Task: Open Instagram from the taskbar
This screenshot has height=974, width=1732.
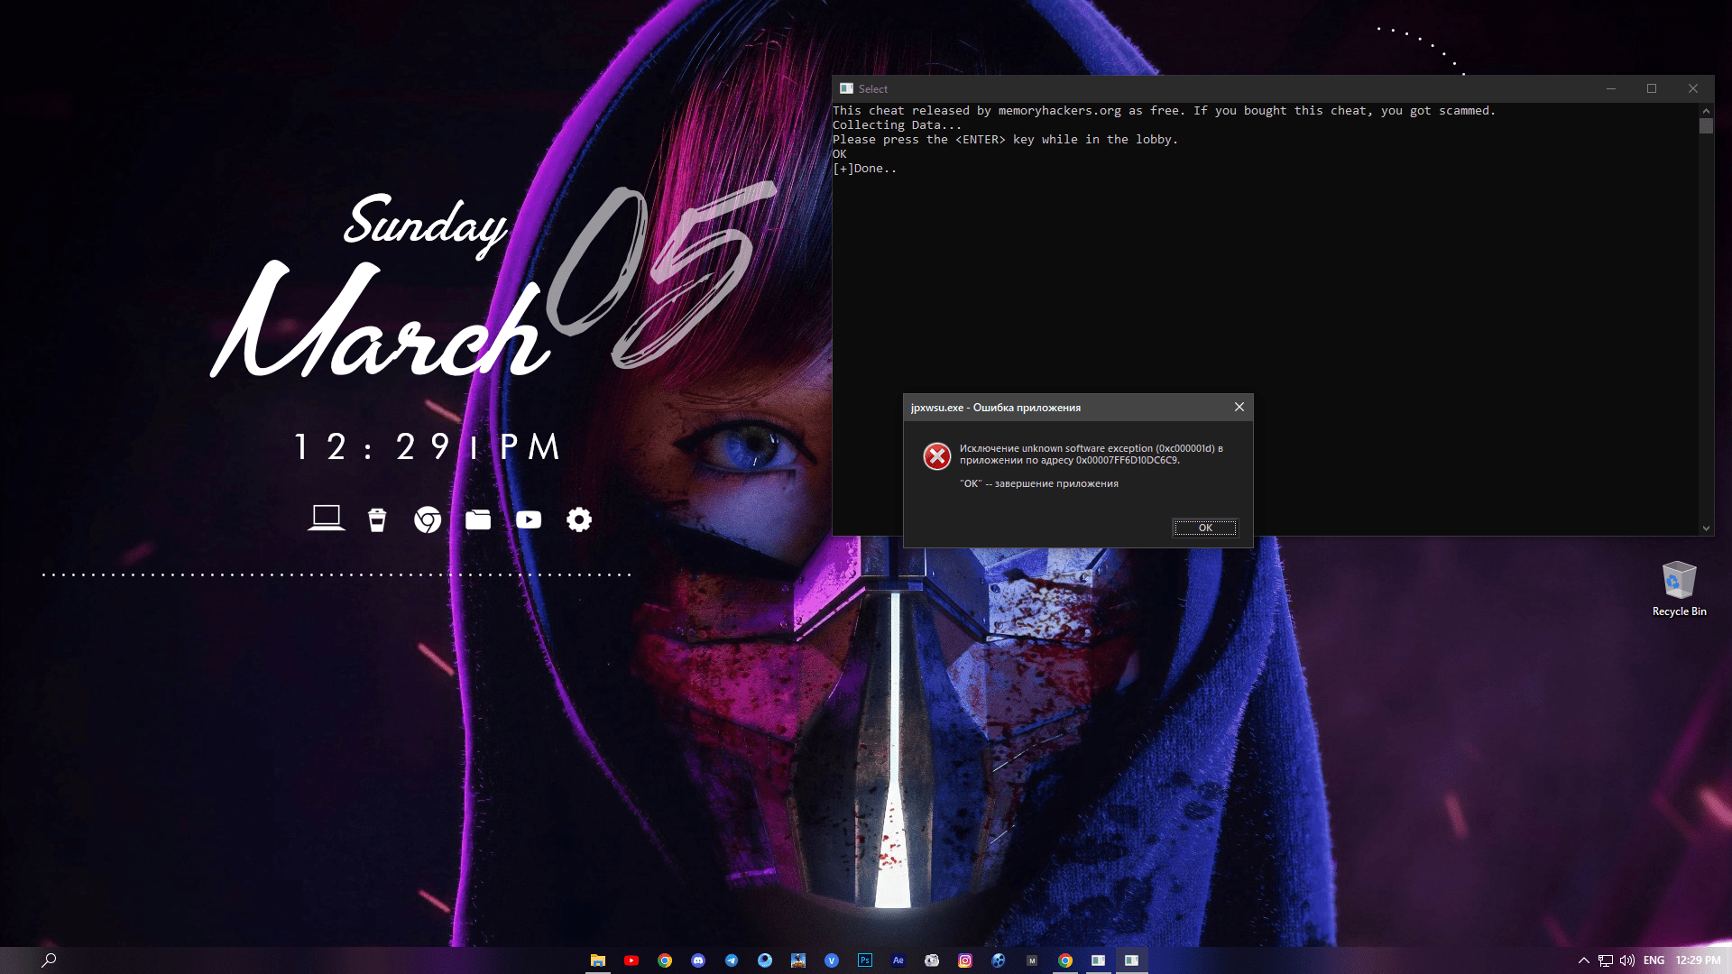Action: [x=965, y=960]
